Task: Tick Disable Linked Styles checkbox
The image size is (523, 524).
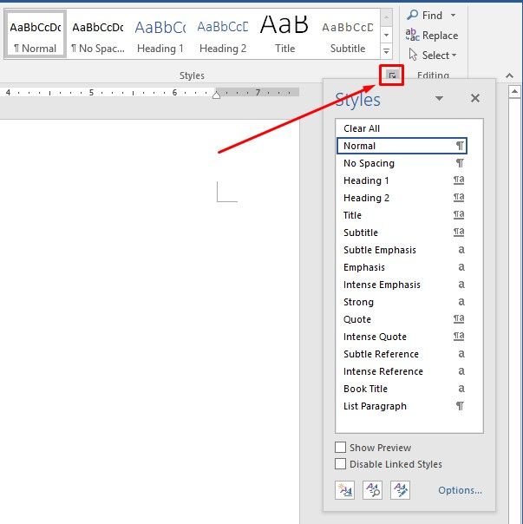Action: [340, 464]
